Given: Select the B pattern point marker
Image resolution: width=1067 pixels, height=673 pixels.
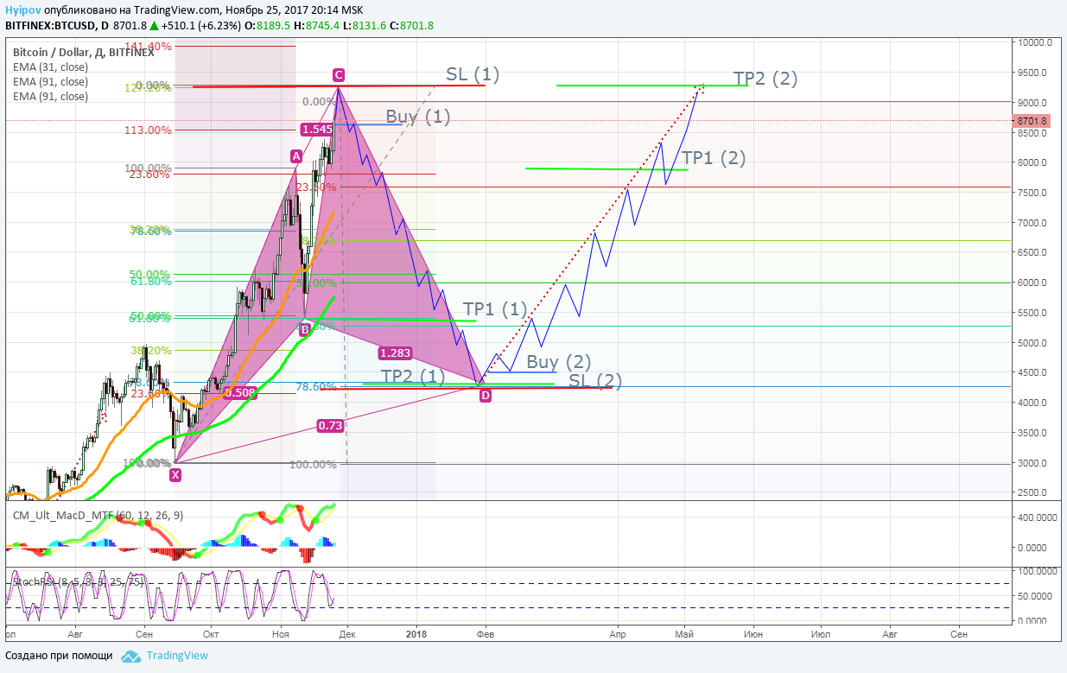Looking at the screenshot, I should 304,328.
